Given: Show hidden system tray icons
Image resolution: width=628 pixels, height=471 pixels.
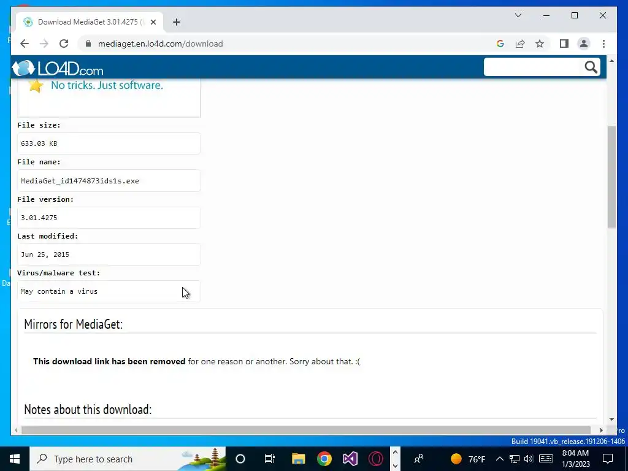Looking at the screenshot, I should pos(499,459).
